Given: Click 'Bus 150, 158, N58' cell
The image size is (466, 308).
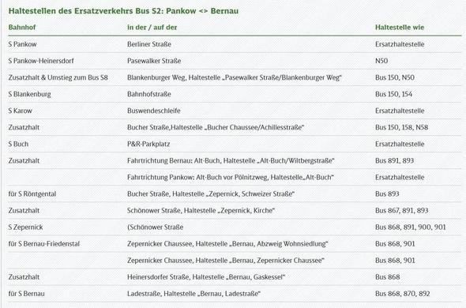Looking at the screenshot, I should 401,127.
